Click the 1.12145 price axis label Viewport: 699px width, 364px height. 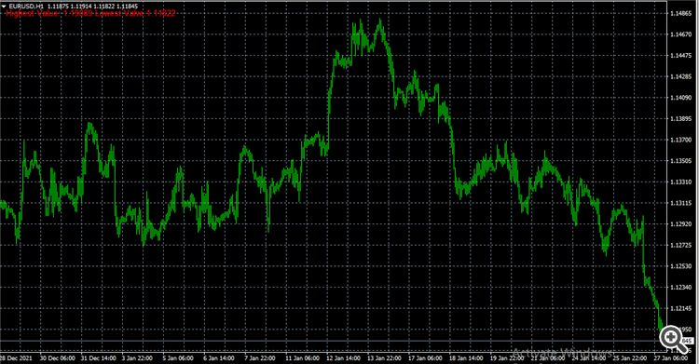coord(681,308)
